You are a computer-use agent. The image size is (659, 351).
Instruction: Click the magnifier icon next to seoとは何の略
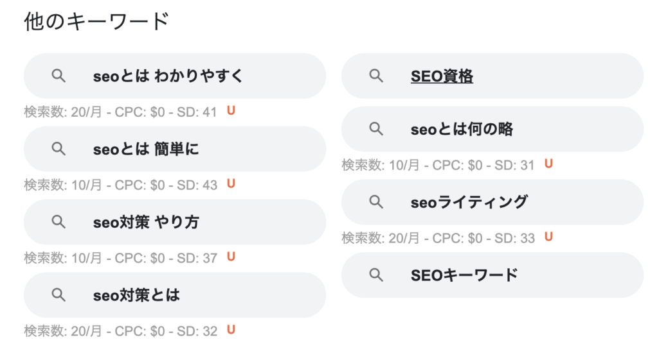[376, 130]
